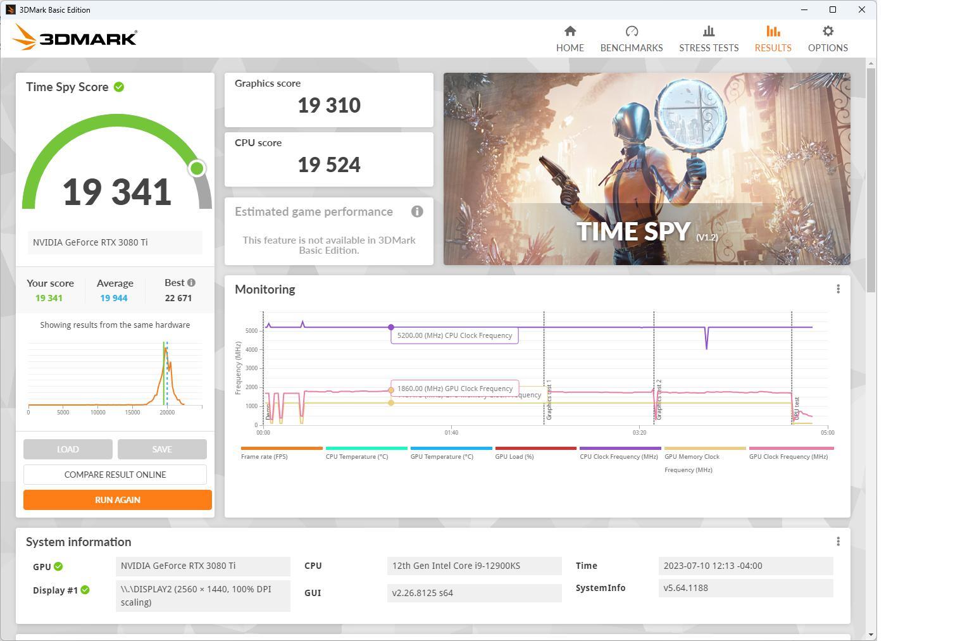Click the 3DMark logo
Viewport: 972px width, 641px height.
pyautogui.click(x=75, y=37)
